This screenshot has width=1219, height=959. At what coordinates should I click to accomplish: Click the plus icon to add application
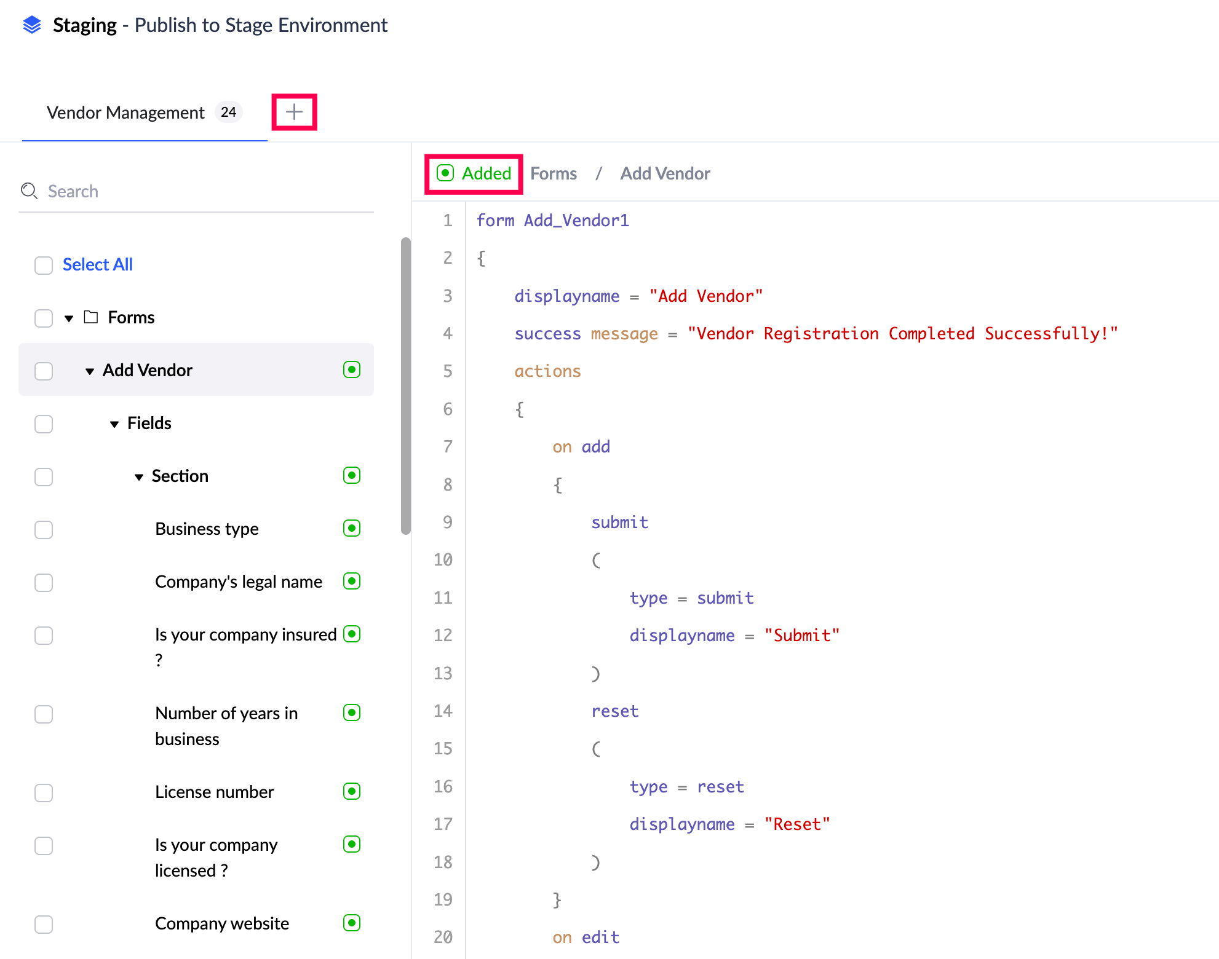coord(294,112)
